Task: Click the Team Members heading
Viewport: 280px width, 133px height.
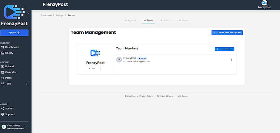Action: tap(127, 48)
